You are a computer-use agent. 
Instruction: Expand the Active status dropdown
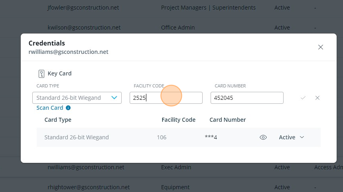(x=292, y=137)
